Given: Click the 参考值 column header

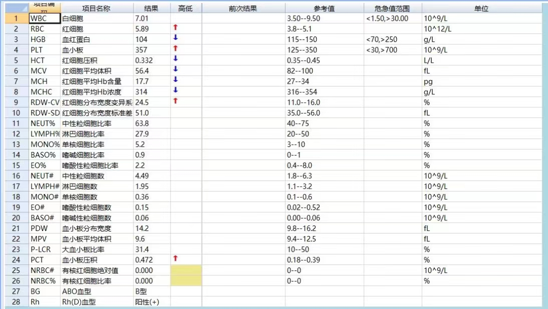Looking at the screenshot, I should [325, 7].
